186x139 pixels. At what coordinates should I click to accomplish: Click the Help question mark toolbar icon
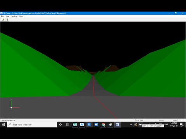(7, 20)
